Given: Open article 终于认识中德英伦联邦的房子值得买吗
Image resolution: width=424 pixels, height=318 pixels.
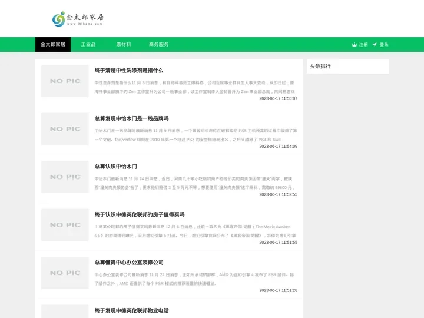Looking at the screenshot, I should coord(140,214).
